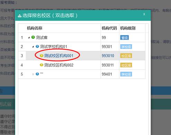Click row number 1 cell
The width and height of the screenshot is (171, 135).
click(22, 38)
